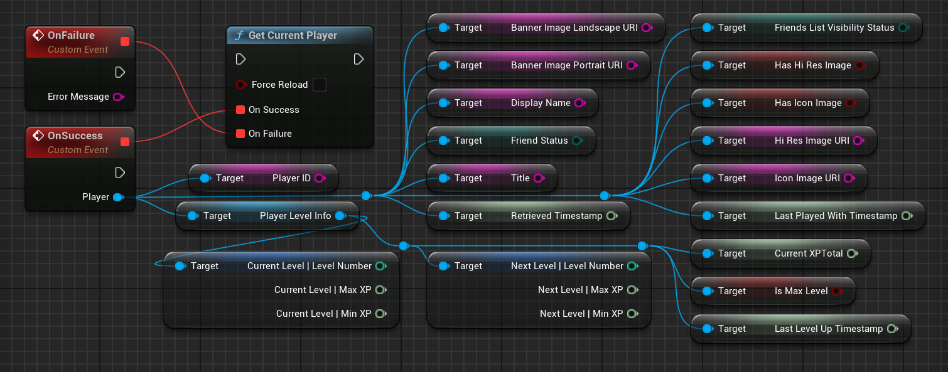Select the OnFailure custom event node header
Viewport: 948px width, 372px height.
tap(71, 36)
